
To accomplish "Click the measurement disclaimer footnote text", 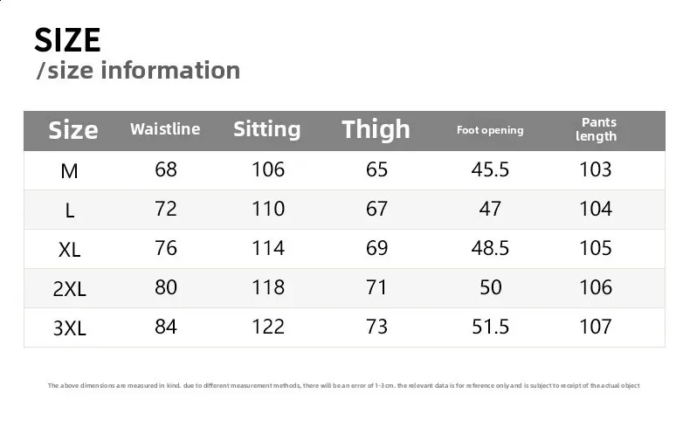I will [x=343, y=385].
